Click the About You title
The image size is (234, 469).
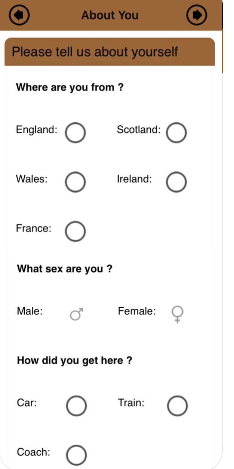110,15
